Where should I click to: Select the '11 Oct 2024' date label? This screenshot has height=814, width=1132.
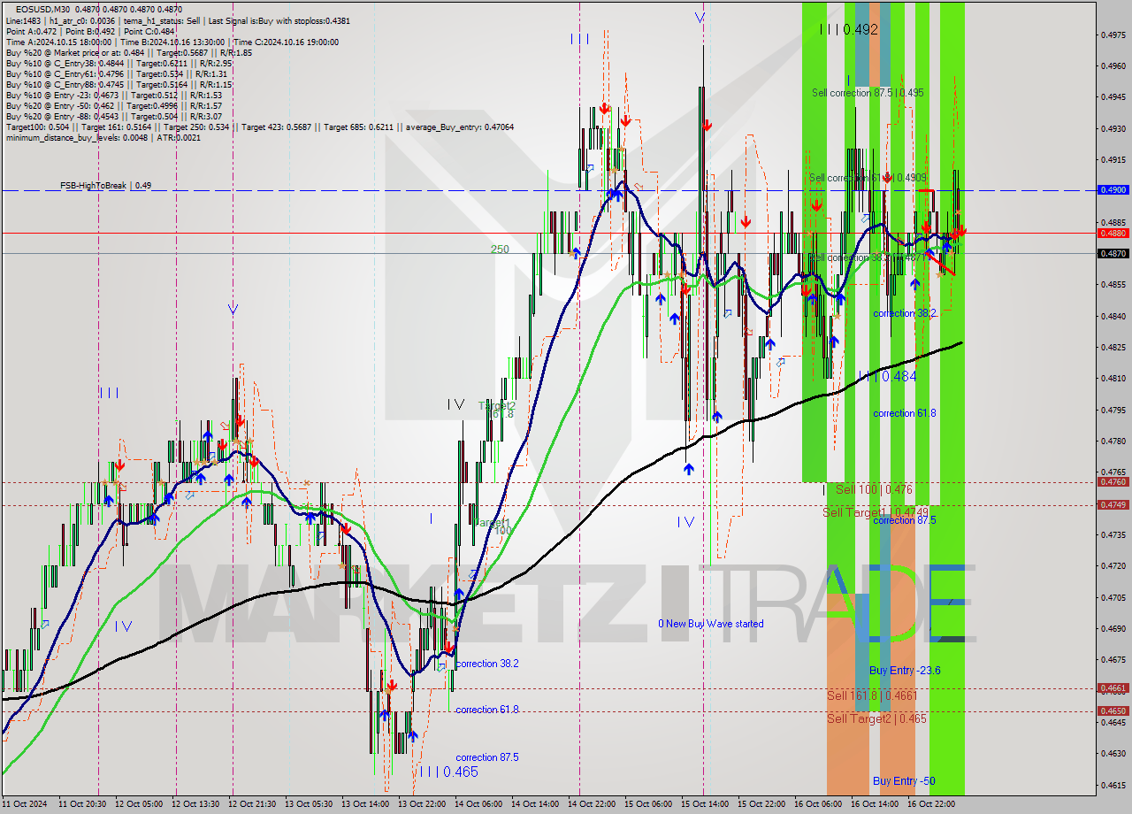[x=25, y=804]
